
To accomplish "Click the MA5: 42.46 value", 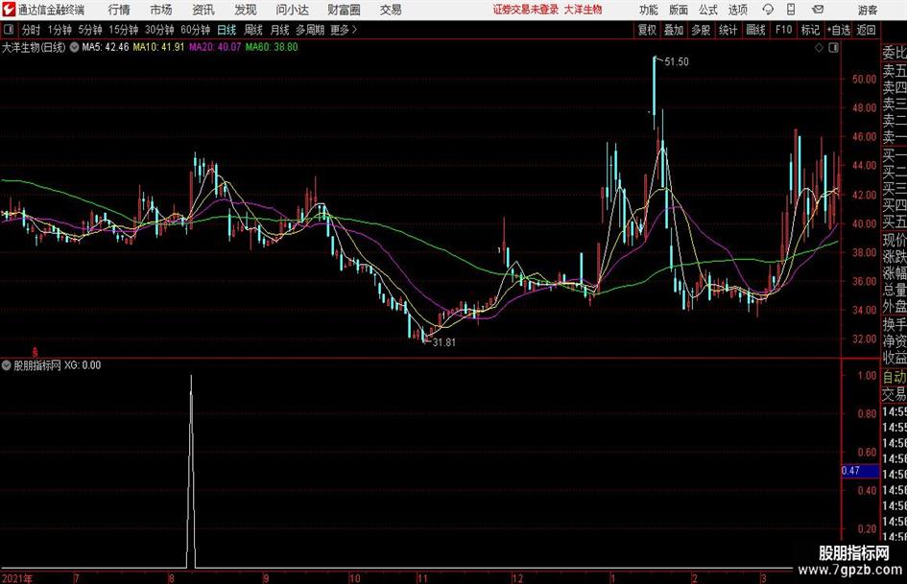I will tap(106, 47).
